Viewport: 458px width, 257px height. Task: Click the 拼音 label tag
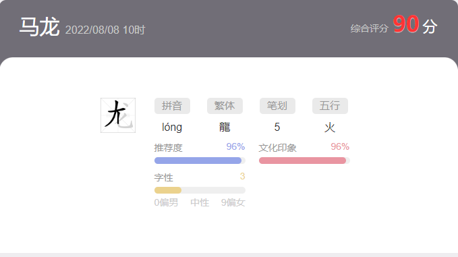pyautogui.click(x=172, y=106)
